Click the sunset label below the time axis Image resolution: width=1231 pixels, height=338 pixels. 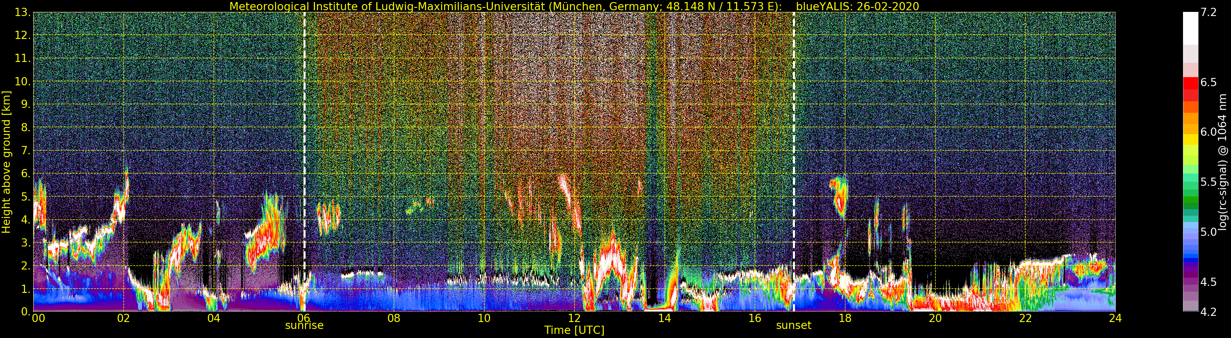tap(794, 325)
